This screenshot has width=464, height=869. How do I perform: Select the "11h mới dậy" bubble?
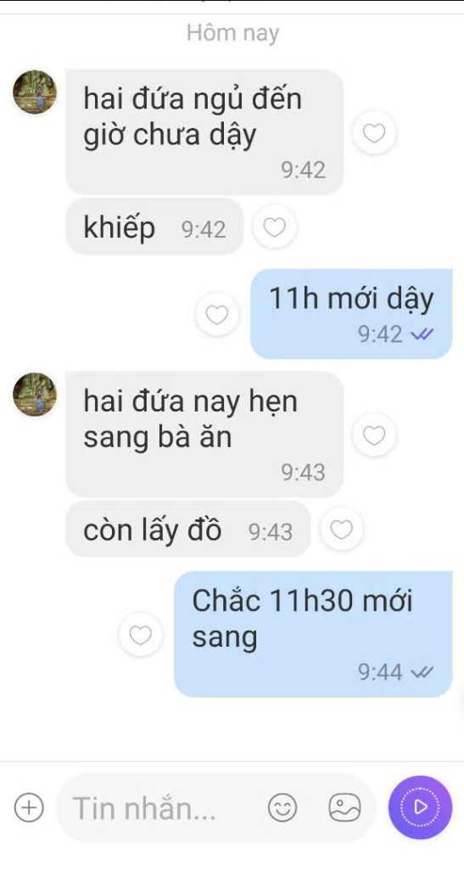[x=351, y=314]
